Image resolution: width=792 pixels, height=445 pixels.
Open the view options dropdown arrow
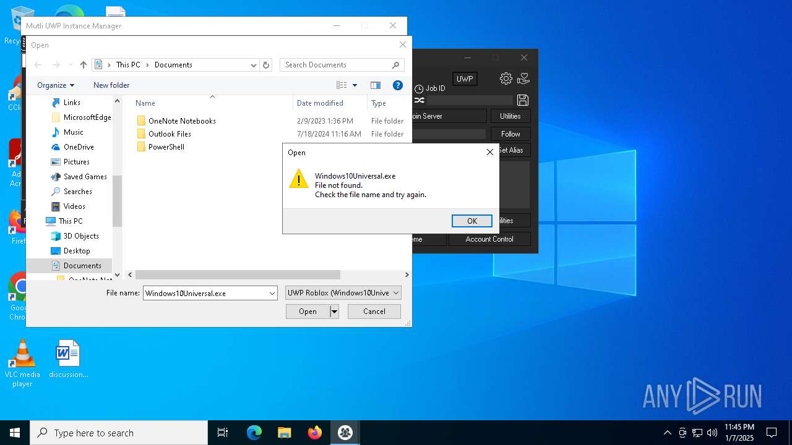coord(355,85)
